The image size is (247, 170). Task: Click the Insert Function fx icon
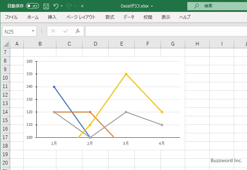pyautogui.click(x=78, y=31)
